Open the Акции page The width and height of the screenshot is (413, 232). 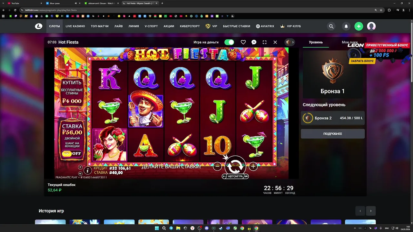point(169,26)
